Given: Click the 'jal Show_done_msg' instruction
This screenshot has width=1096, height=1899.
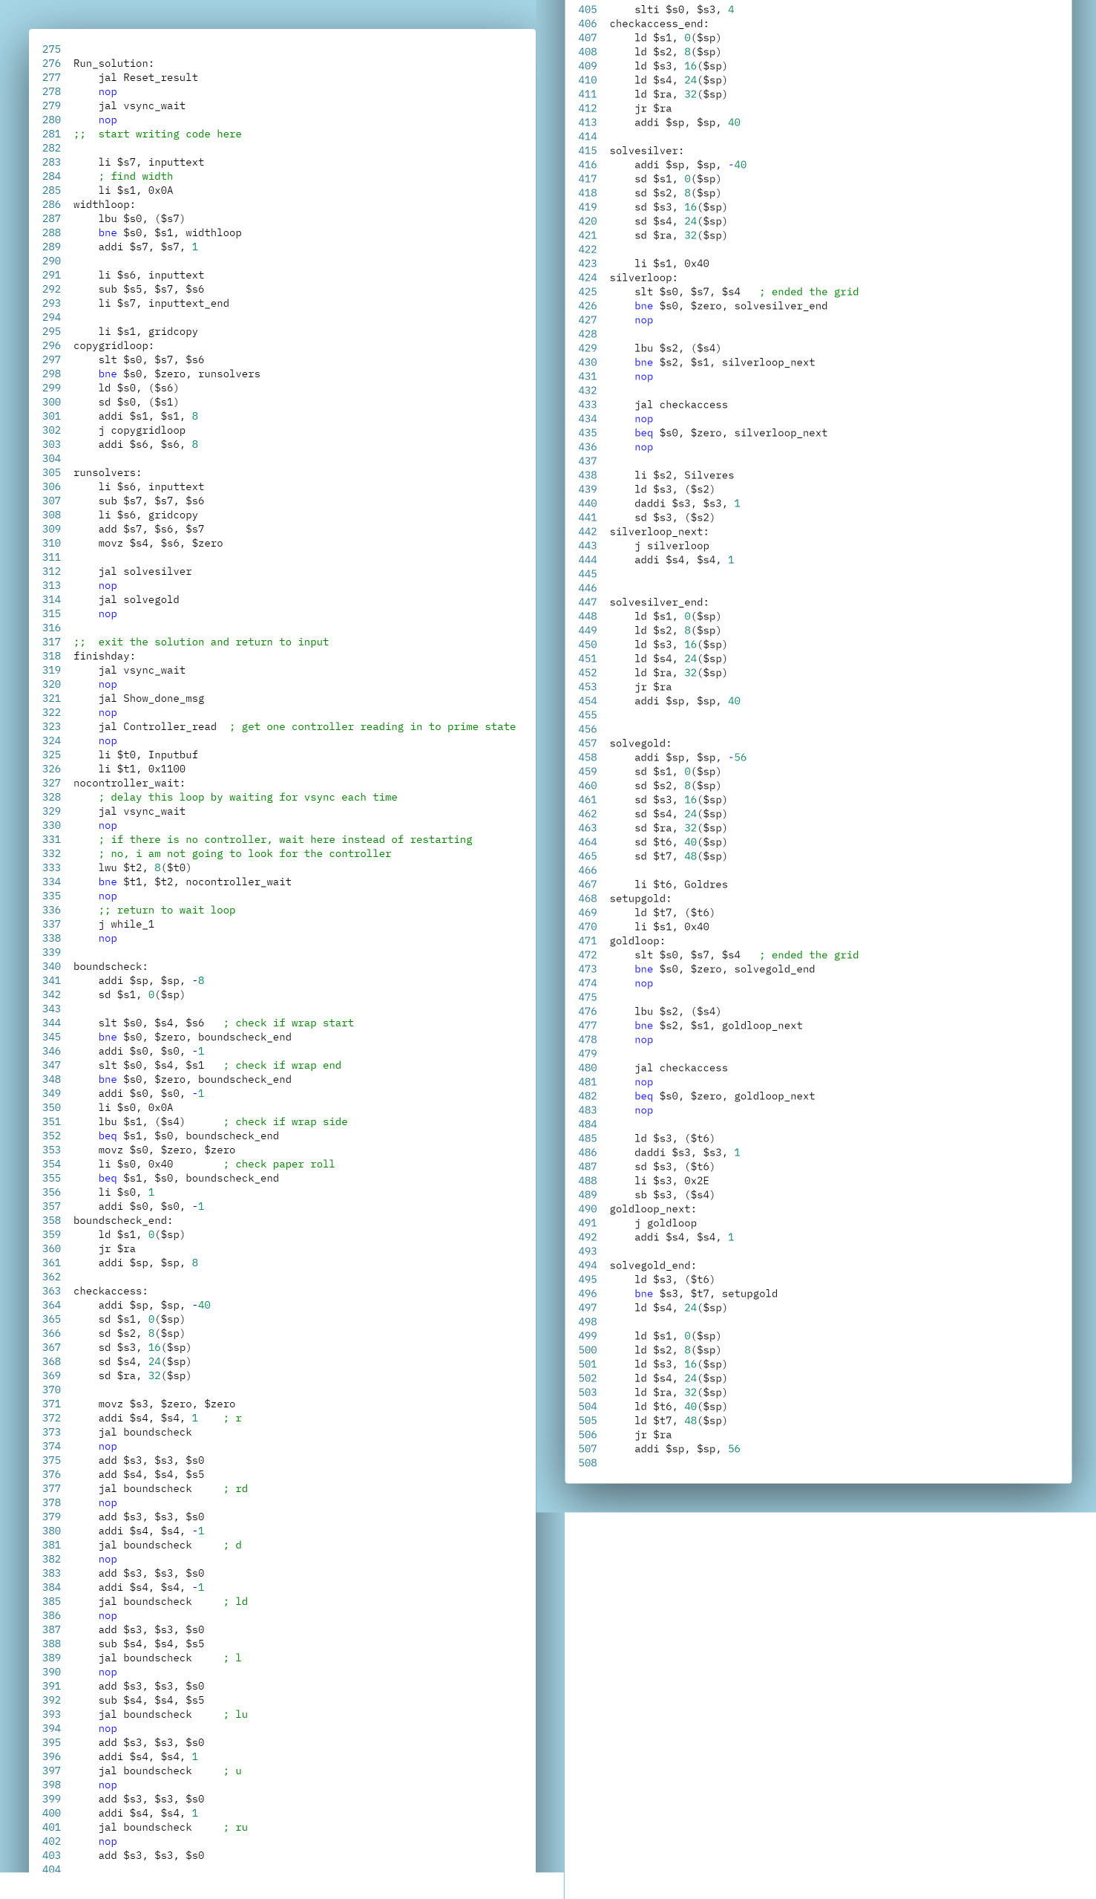Looking at the screenshot, I should [151, 698].
